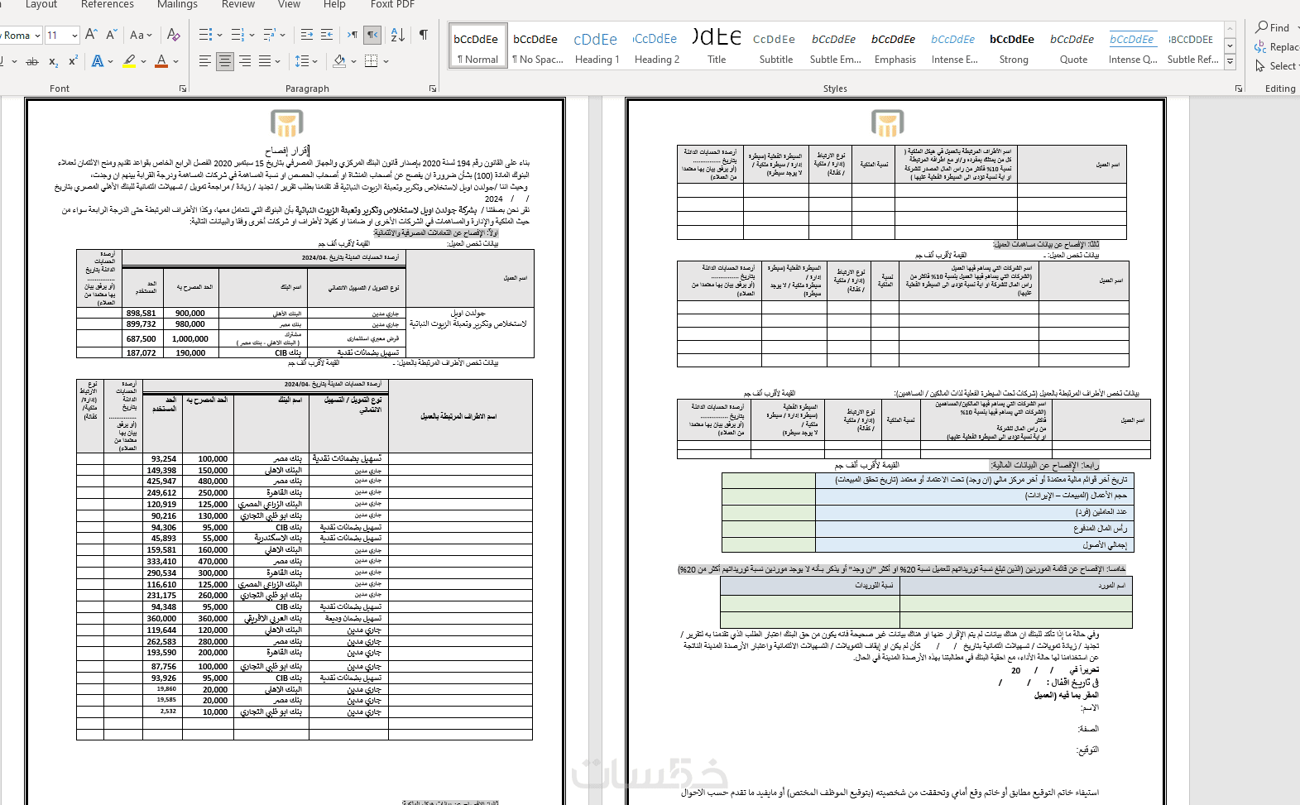Click the Replace icon in Editing
The image size is (1300, 805).
tap(1261, 47)
